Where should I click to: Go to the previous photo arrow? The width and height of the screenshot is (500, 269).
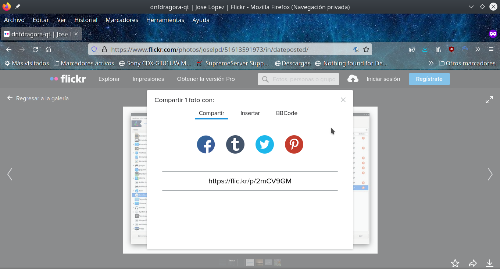[x=10, y=174]
